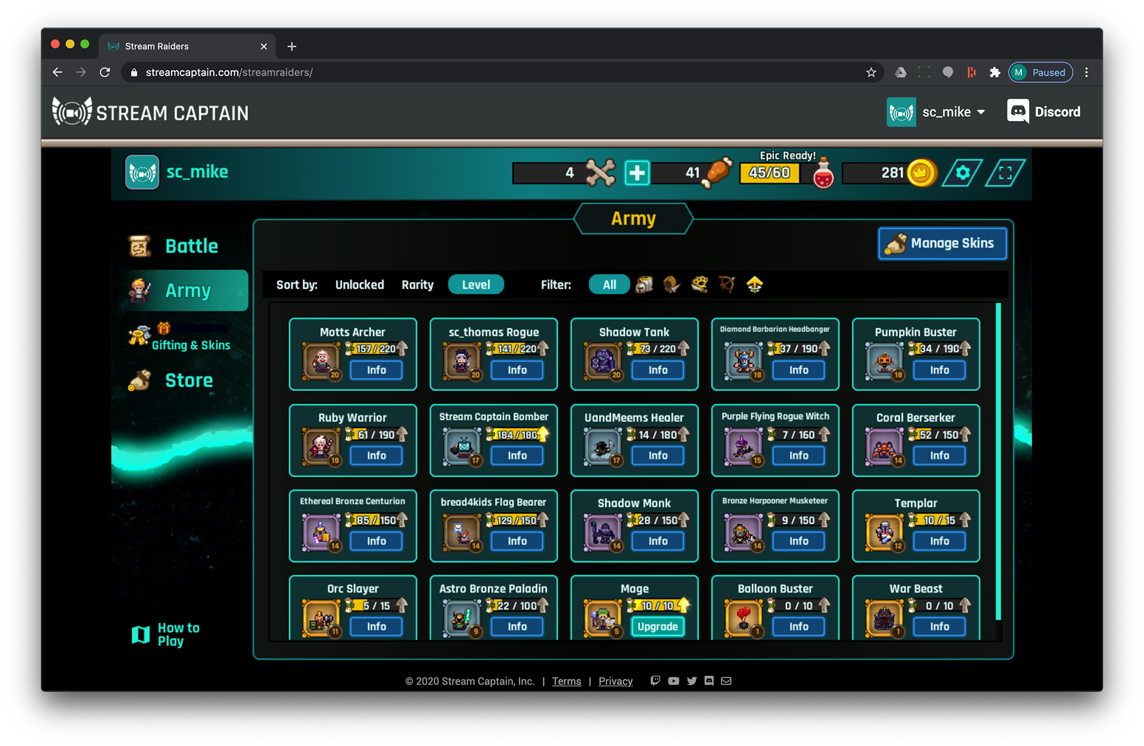Viewport: 1144px width, 746px height.
Task: Select the All filter
Action: pos(610,285)
